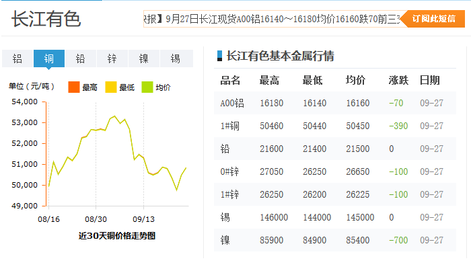Show the 镍 nickel price chart tab
This screenshot has height=273, width=471.
tap(144, 58)
